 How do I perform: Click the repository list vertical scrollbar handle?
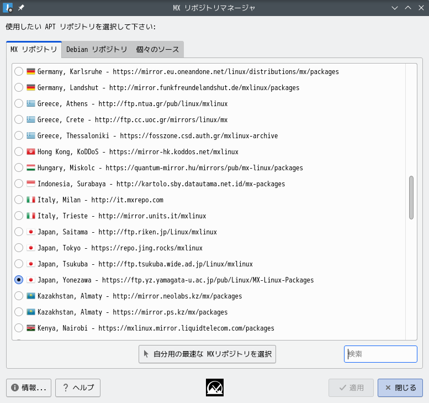point(411,197)
